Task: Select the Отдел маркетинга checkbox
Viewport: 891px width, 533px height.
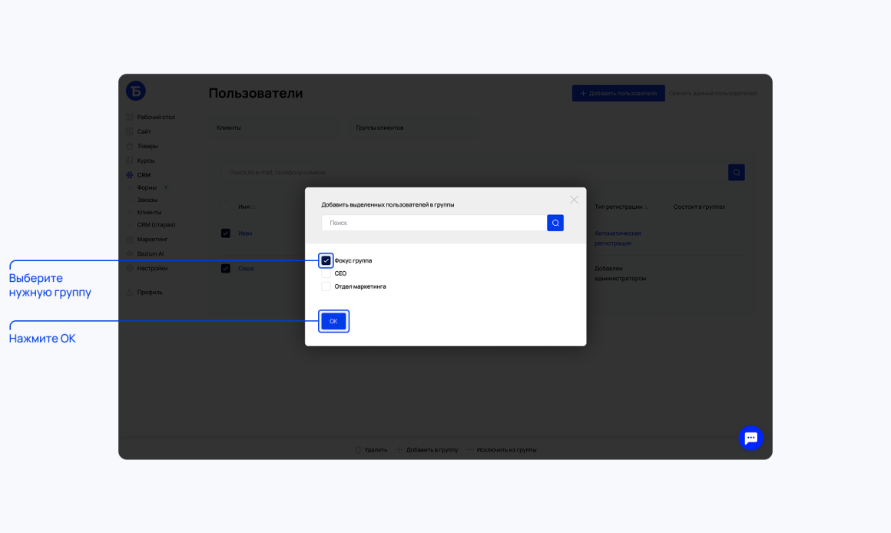Action: pos(326,286)
